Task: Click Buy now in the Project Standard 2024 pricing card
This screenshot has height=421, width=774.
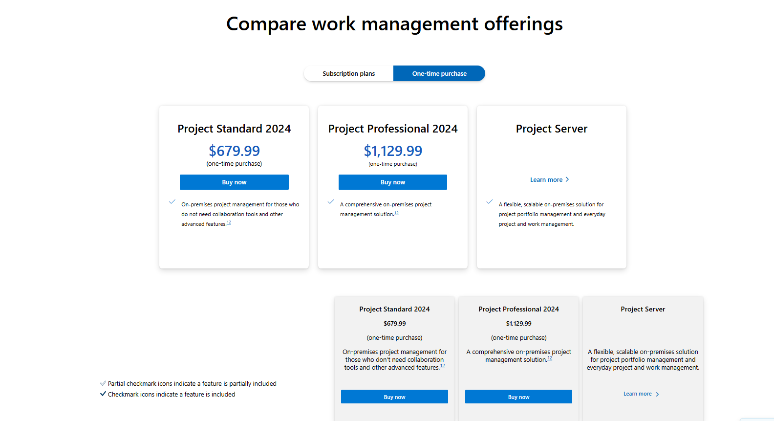Action: pyautogui.click(x=234, y=182)
